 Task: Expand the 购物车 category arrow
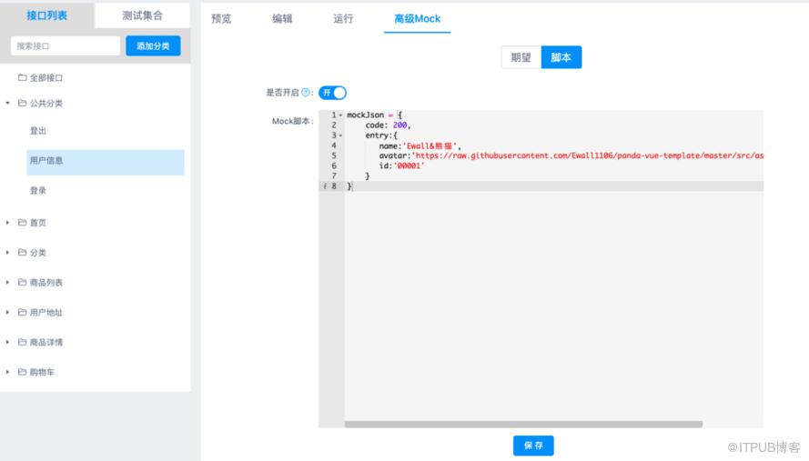click(8, 372)
